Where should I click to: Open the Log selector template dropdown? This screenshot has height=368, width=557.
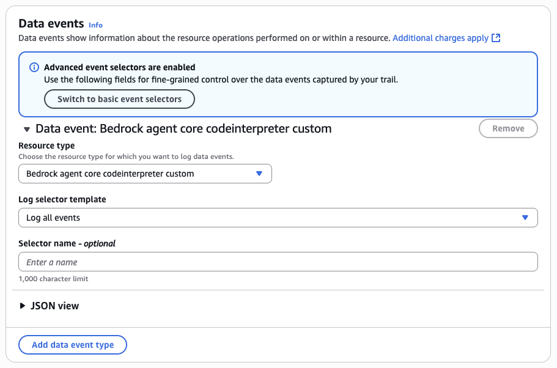pos(278,218)
